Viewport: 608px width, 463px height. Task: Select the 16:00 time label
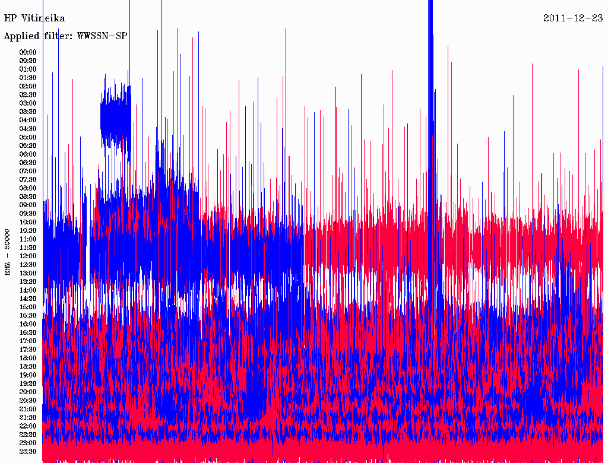click(28, 324)
